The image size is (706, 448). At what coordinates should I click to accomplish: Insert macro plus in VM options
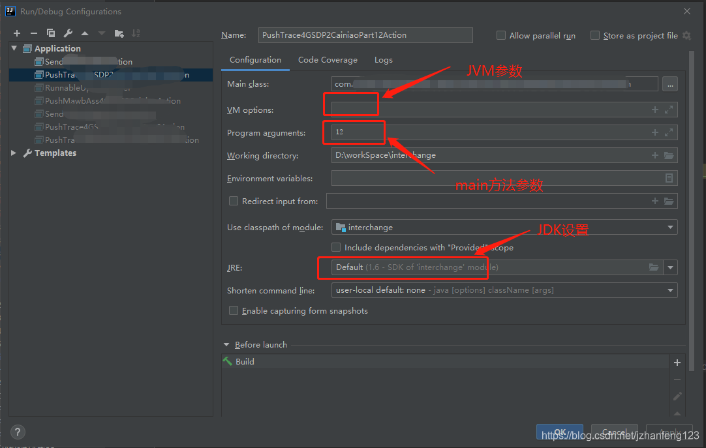(655, 110)
